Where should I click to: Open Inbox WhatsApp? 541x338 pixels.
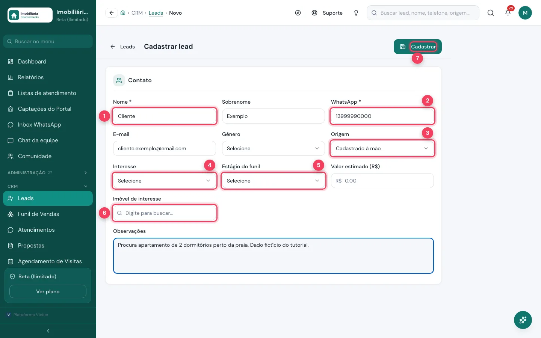tap(48, 125)
